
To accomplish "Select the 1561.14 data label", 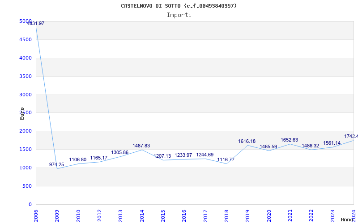I will [x=332, y=143].
